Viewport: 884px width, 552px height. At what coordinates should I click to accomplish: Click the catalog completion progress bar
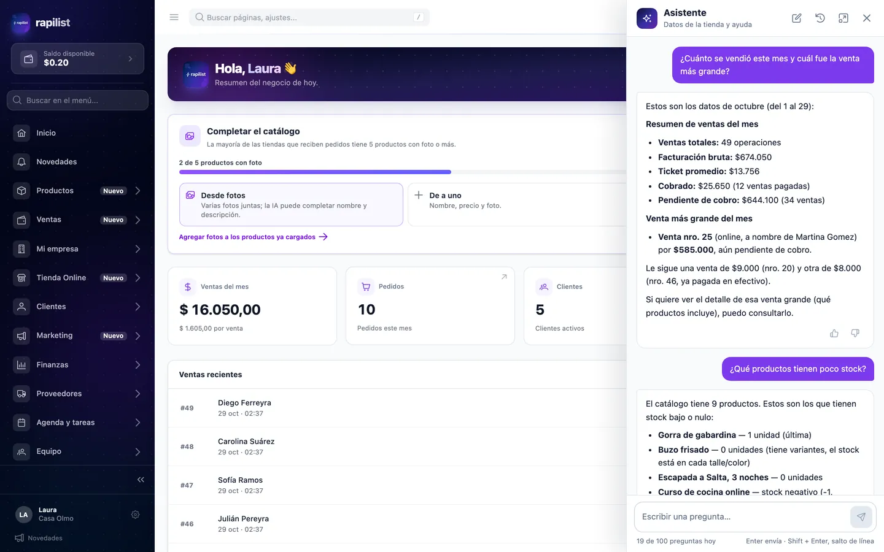pos(403,172)
